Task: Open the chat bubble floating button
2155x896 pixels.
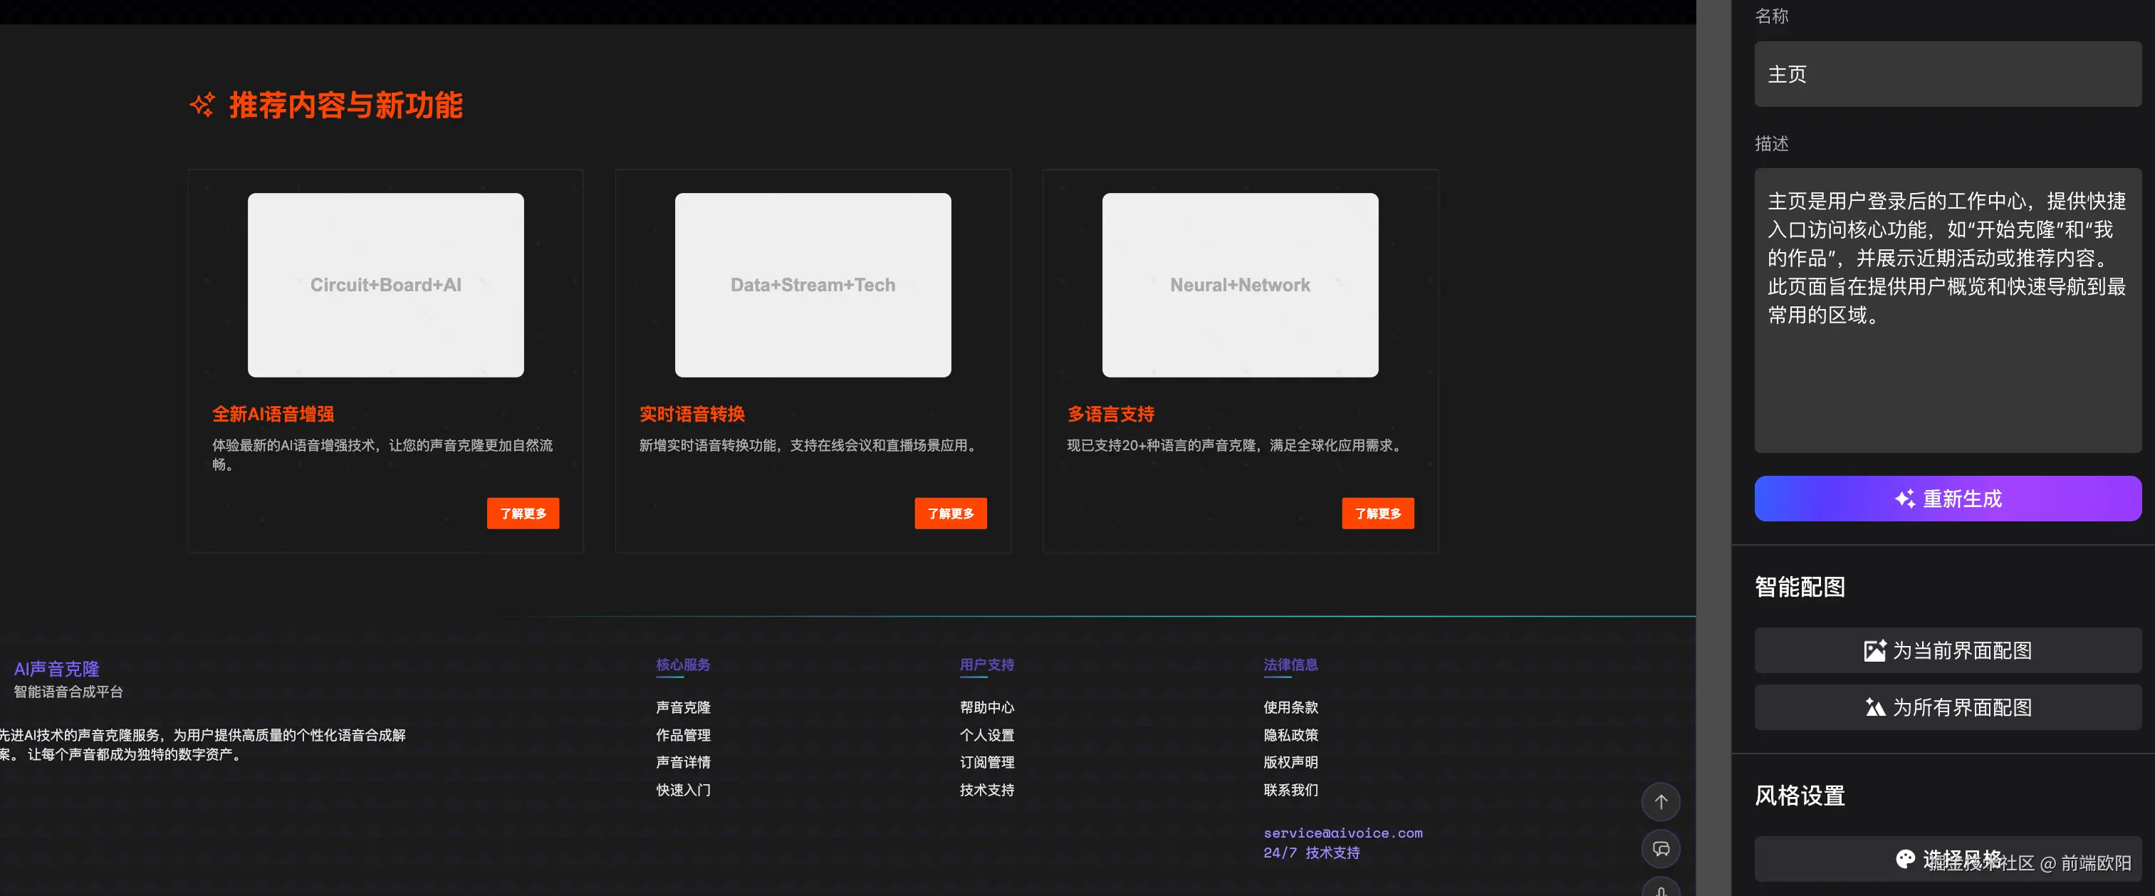Action: [x=1661, y=848]
